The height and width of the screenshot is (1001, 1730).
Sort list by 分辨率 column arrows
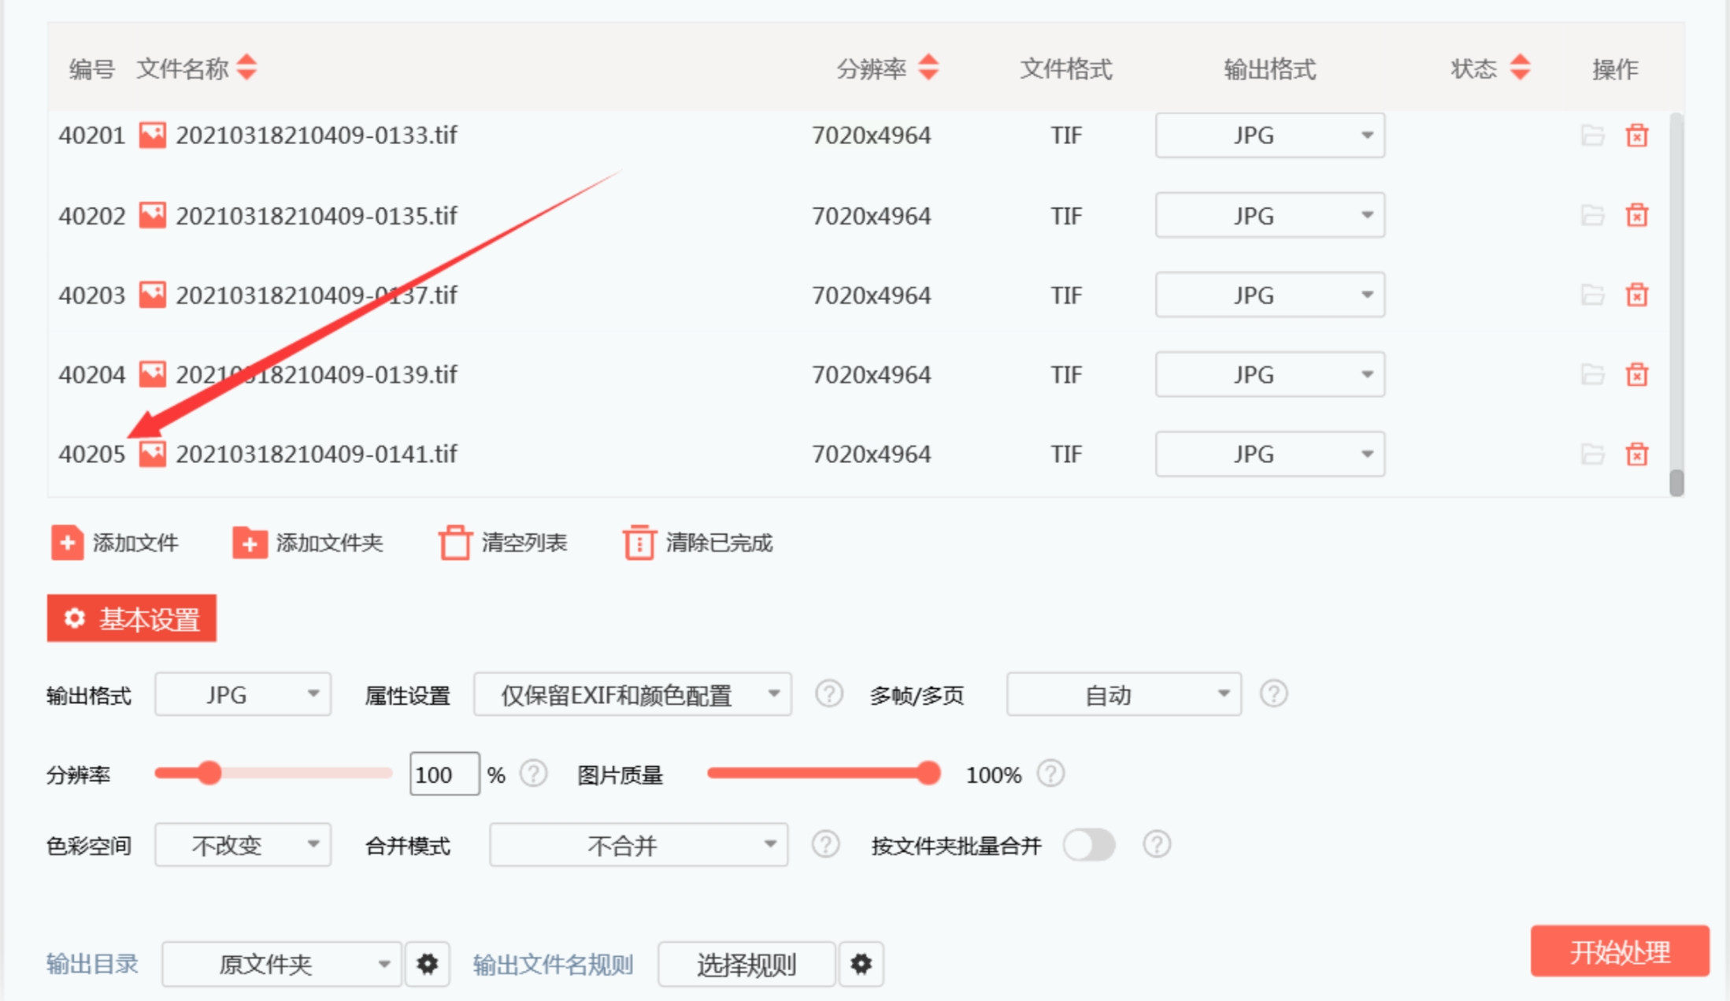coord(928,68)
